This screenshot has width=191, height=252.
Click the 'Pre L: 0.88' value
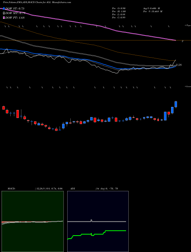[x=119, y=15]
